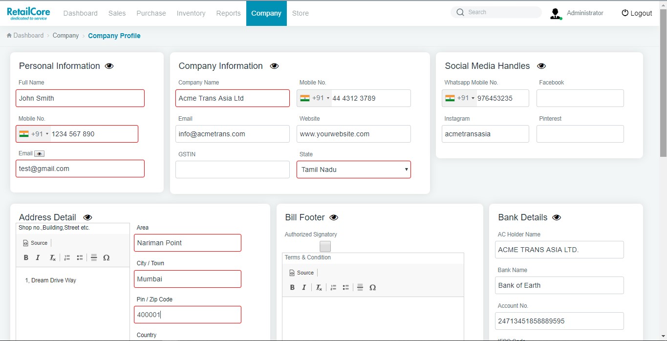Viewport: 667px width, 341px height.
Task: Click the personal Email field with test@gmail.com
Action: (80, 169)
